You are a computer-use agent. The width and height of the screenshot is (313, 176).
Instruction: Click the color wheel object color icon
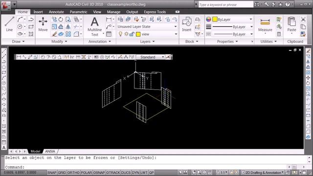208,20
